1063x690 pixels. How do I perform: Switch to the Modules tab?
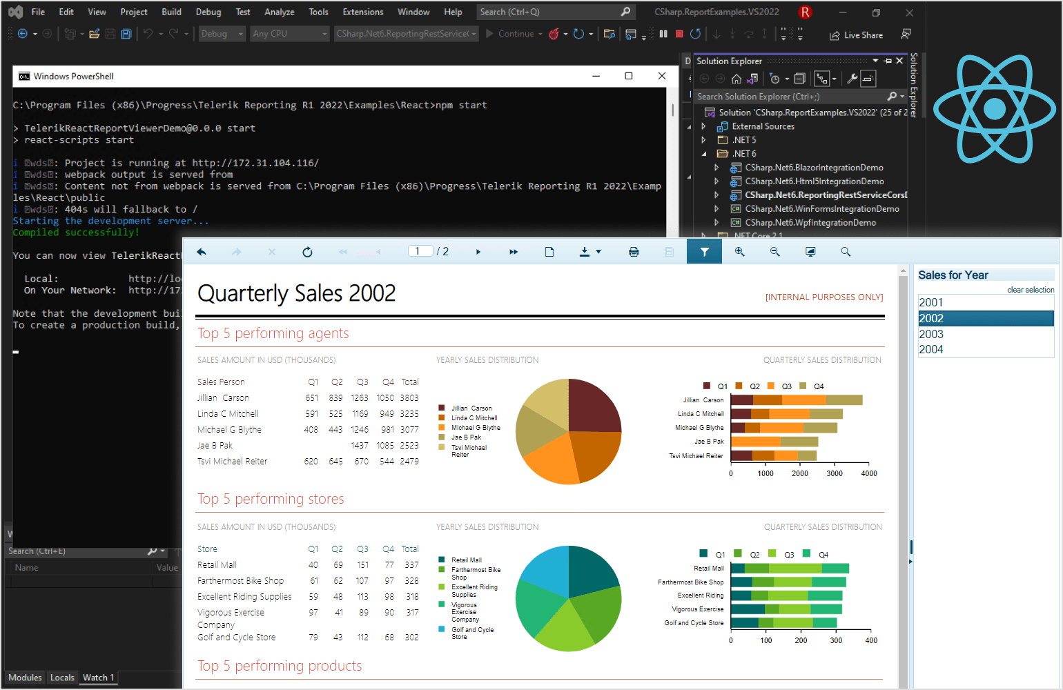coord(25,678)
